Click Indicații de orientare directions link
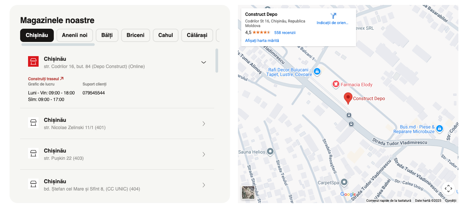Screen dimensions: 461x207 [332, 23]
